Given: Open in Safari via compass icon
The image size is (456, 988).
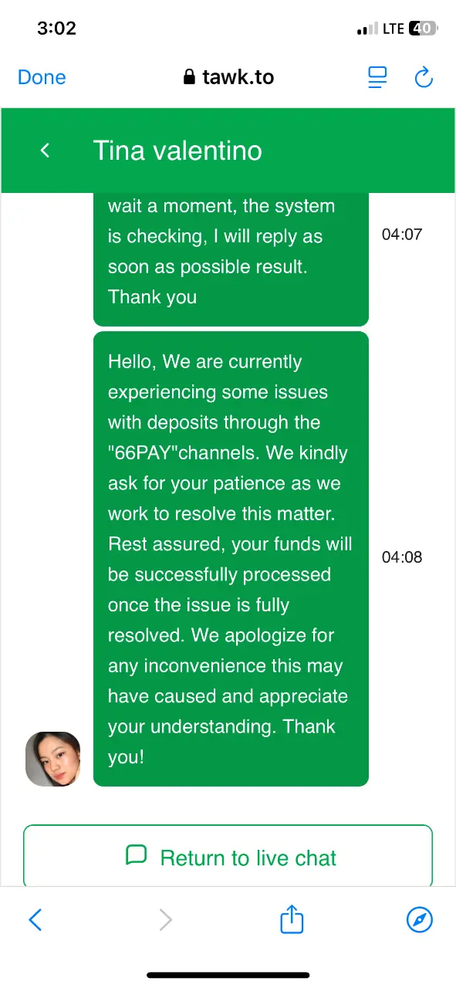Looking at the screenshot, I should pyautogui.click(x=420, y=919).
